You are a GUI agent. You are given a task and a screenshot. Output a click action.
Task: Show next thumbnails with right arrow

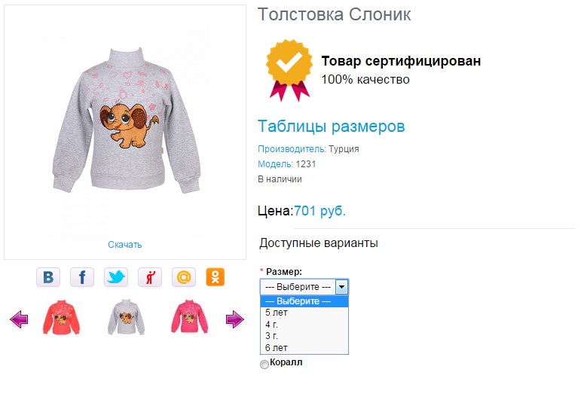[x=235, y=319]
